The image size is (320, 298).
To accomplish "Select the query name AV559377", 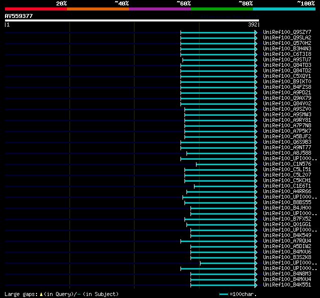I will point(19,16).
